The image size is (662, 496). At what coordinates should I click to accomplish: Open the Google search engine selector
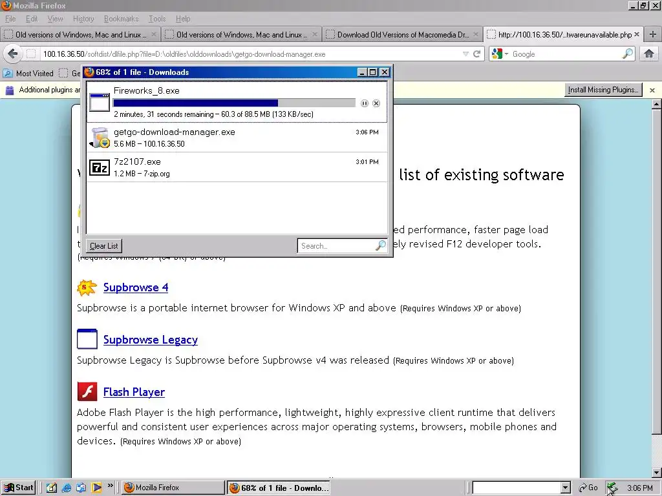(x=500, y=54)
